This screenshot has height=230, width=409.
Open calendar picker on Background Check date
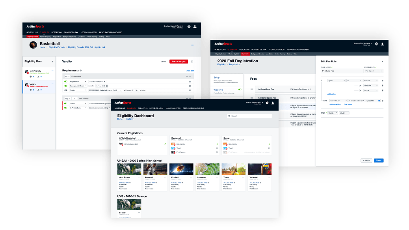(x=107, y=86)
